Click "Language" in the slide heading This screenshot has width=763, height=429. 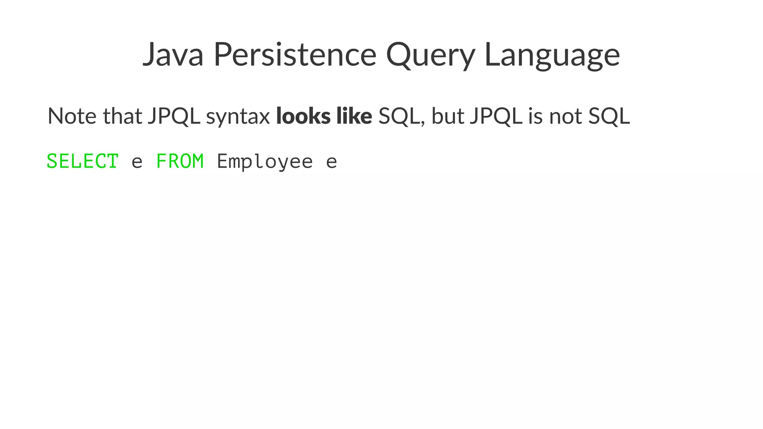click(x=552, y=56)
